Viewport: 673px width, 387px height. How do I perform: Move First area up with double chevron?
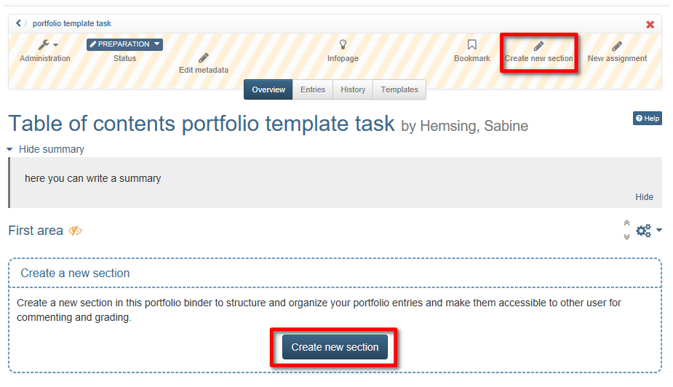pyautogui.click(x=626, y=223)
